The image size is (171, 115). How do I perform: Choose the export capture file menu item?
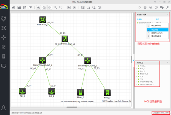click(157, 36)
